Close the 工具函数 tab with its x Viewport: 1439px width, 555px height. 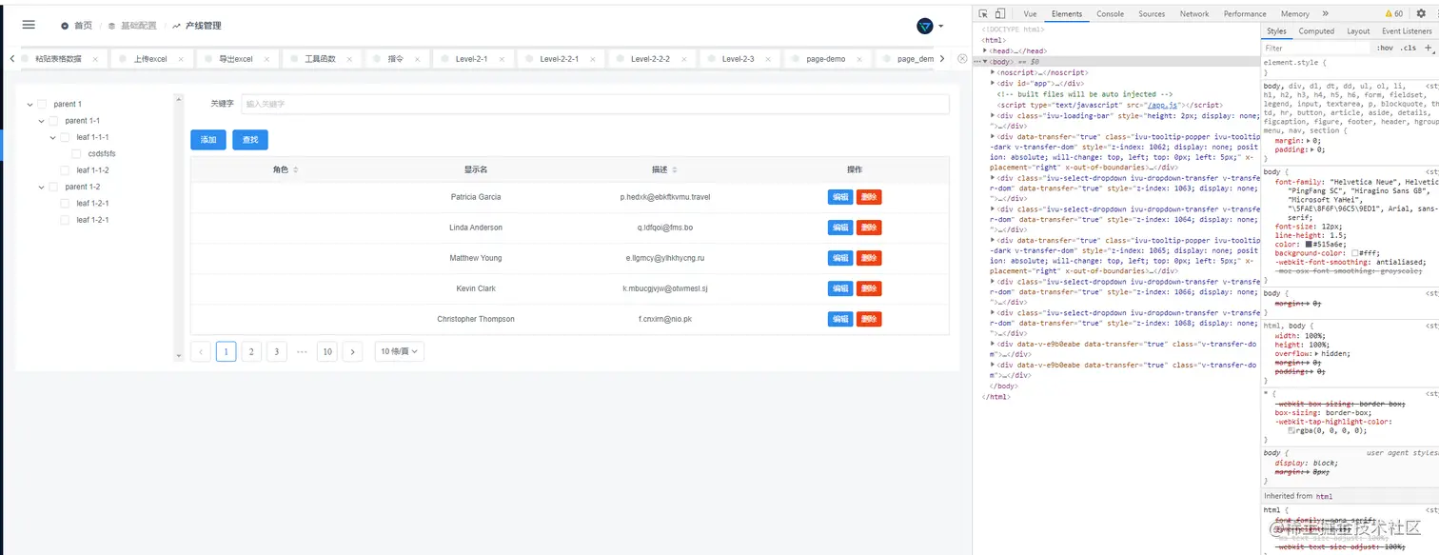[349, 59]
